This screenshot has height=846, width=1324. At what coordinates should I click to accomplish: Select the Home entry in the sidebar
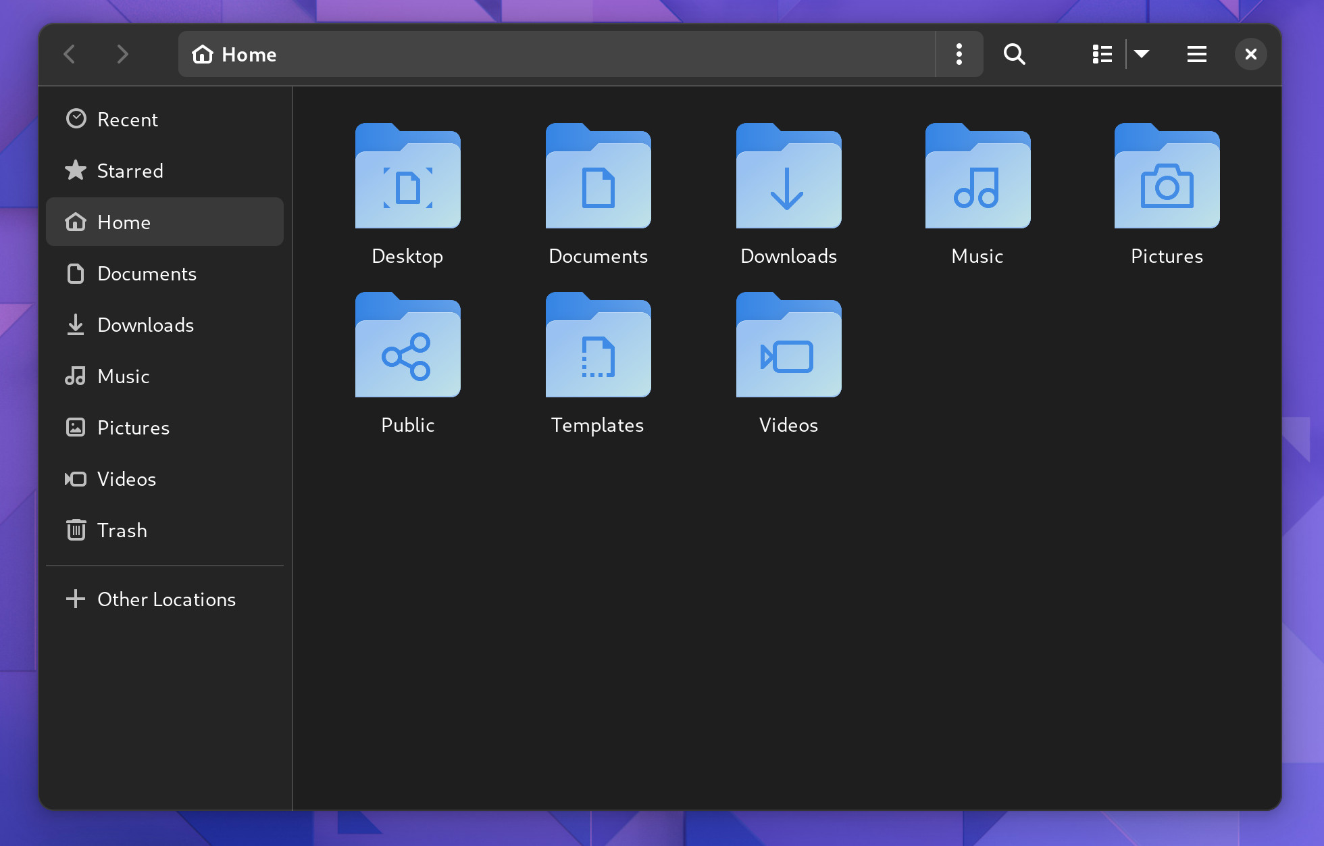click(x=124, y=222)
